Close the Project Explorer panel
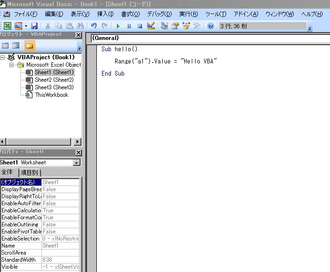The height and width of the screenshot is (272, 330). coord(79,35)
